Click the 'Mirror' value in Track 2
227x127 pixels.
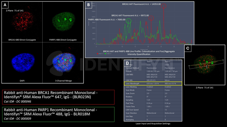167,80
